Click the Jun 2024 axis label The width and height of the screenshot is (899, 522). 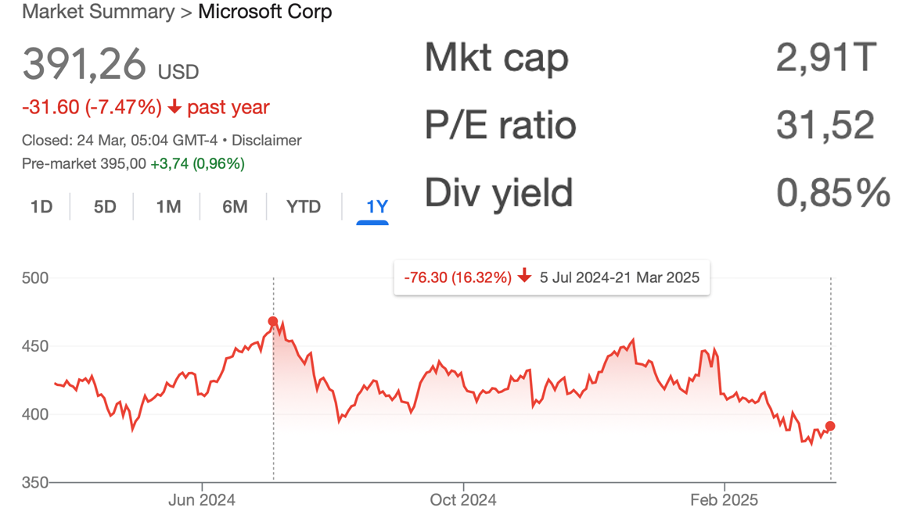(x=202, y=499)
